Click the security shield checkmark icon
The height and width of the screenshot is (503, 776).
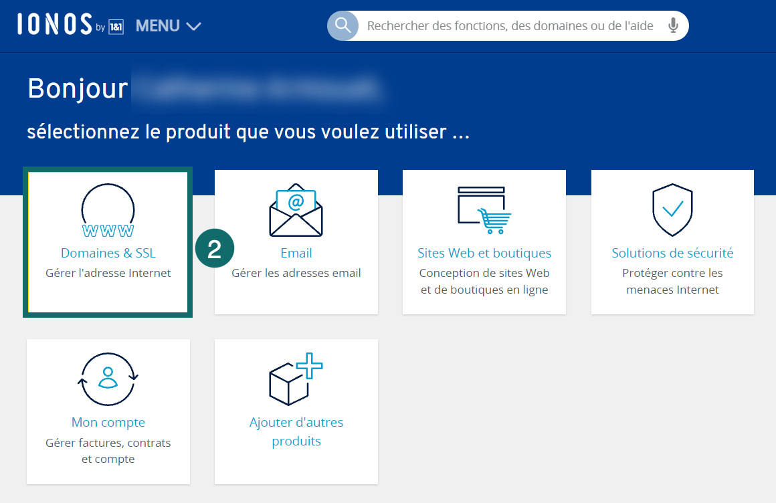pos(672,210)
